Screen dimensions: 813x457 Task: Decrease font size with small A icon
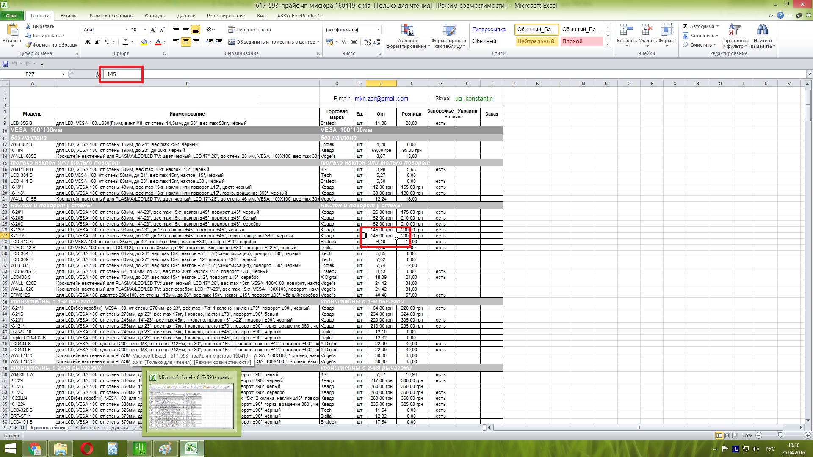[x=162, y=30]
